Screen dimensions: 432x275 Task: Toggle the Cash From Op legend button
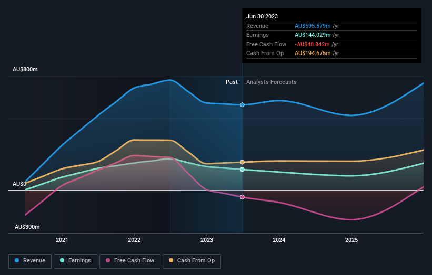[x=192, y=261]
